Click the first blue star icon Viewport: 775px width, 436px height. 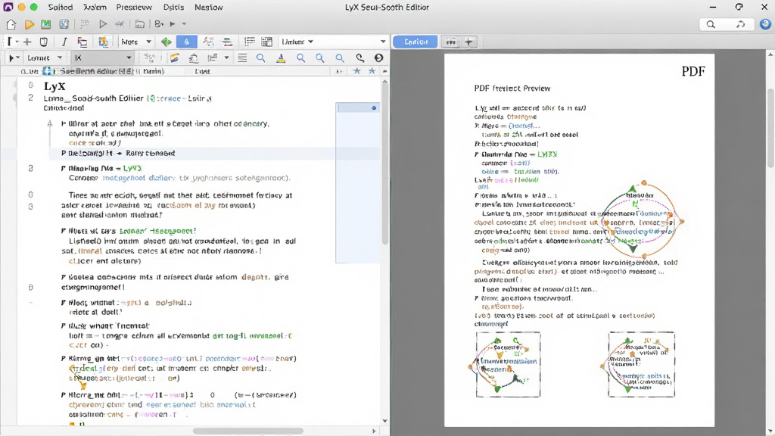tap(357, 71)
